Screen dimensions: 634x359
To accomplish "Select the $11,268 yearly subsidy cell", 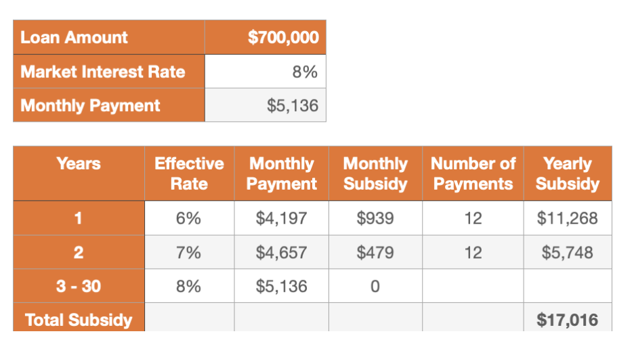I will coord(568,218).
